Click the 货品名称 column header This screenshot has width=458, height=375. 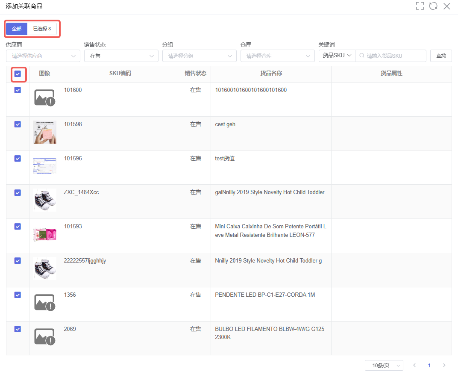(x=271, y=74)
